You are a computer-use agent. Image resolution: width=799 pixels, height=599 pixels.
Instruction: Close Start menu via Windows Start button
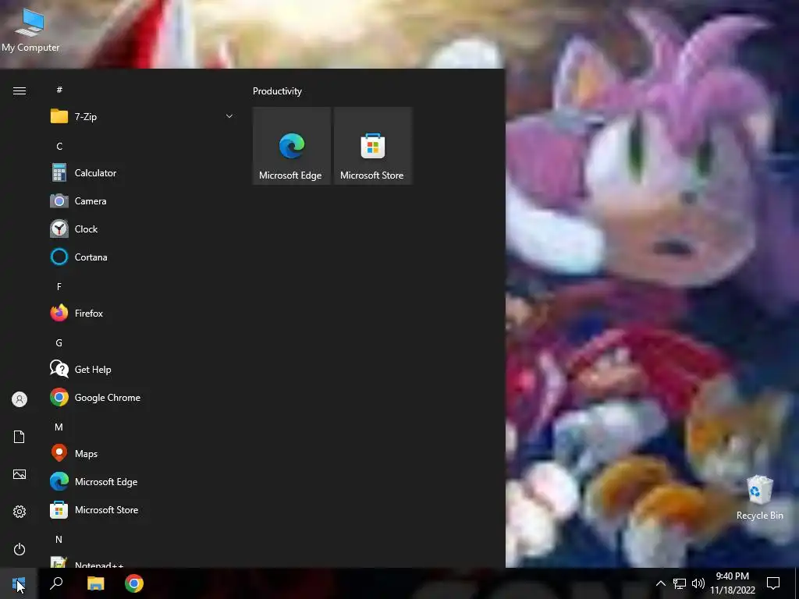coord(19,583)
